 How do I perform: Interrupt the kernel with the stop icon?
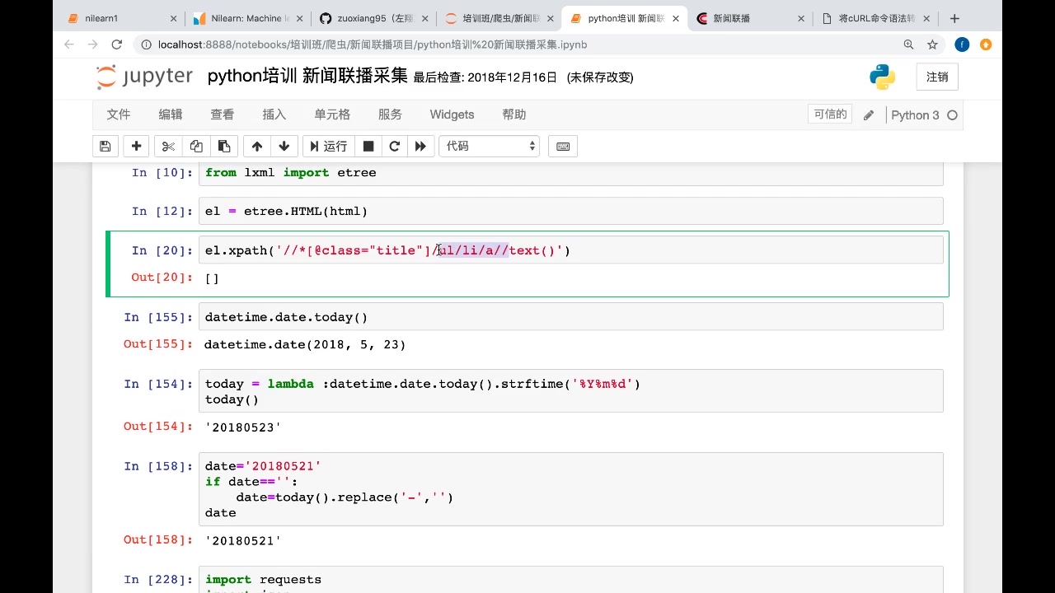[368, 147]
